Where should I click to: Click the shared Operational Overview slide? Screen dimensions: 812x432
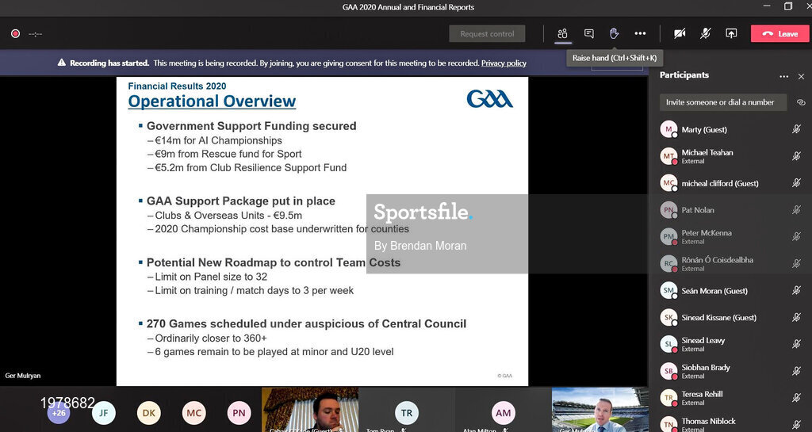point(322,231)
